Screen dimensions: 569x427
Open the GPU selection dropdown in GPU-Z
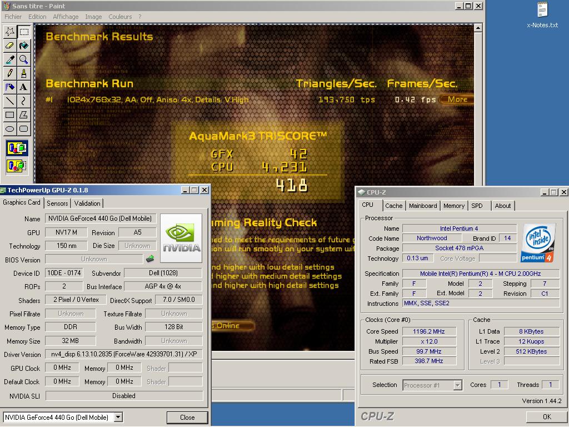[x=118, y=417]
